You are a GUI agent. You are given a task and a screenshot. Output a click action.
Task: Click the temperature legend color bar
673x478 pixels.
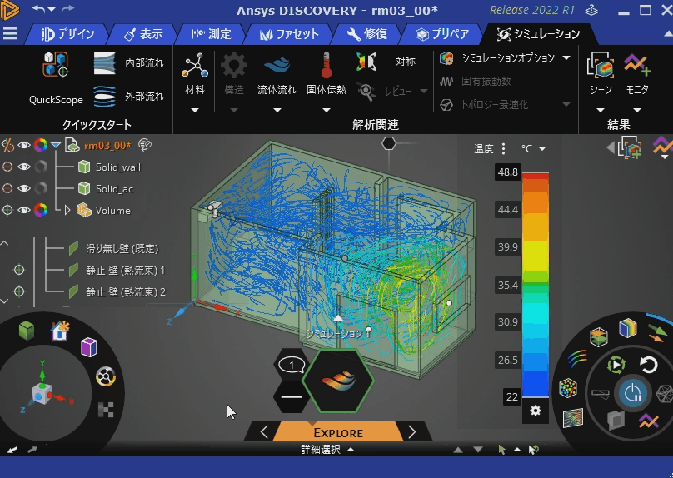coord(536,285)
